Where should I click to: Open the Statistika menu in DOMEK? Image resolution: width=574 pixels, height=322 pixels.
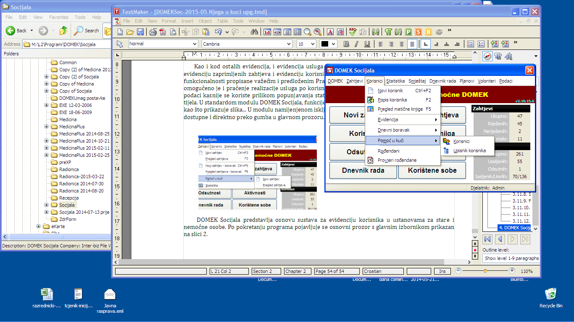[395, 81]
